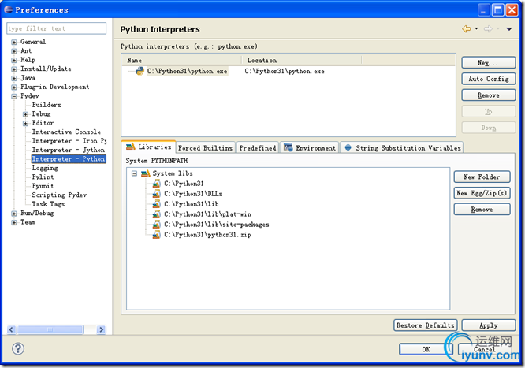Image resolution: width=525 pixels, height=368 pixels.
Task: Expand the Run/Debug tree node
Action: coord(13,214)
